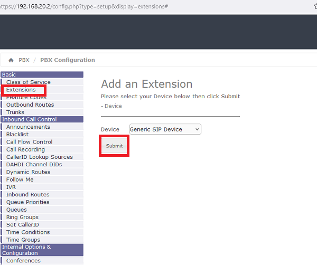
Task: Click the home icon in breadcrumb
Action: click(11, 60)
